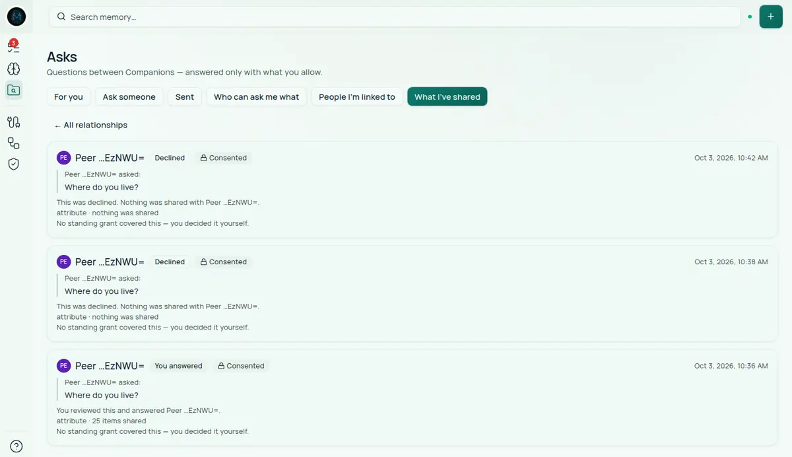Image resolution: width=792 pixels, height=457 pixels.
Task: Click the green status dot indicator
Action: click(x=750, y=17)
